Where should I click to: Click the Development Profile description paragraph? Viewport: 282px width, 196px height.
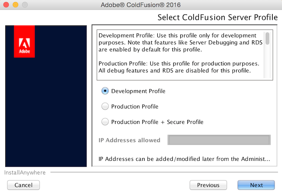(180, 43)
